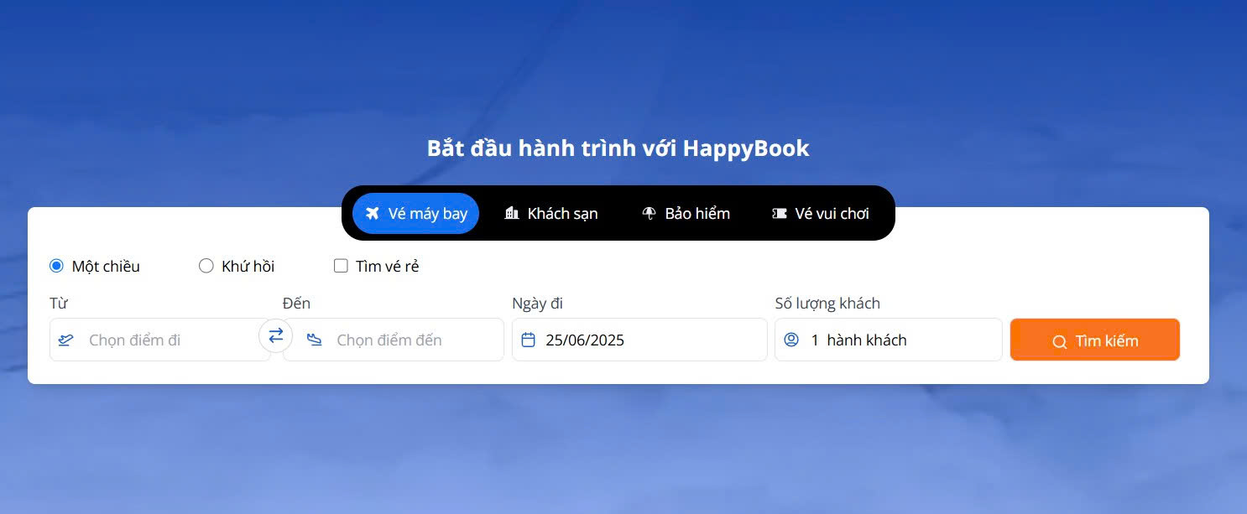Select the Một chiều radio button
This screenshot has width=1247, height=514.
click(x=56, y=266)
